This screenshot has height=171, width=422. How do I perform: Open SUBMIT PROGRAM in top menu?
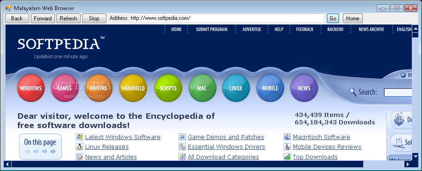click(x=211, y=29)
